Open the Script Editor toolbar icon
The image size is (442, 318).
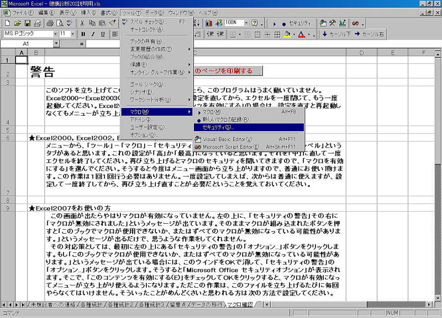click(355, 23)
